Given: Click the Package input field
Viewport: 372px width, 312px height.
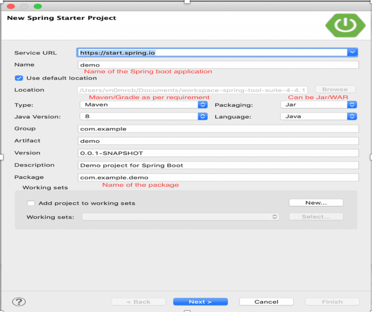Looking at the screenshot, I should [x=218, y=178].
